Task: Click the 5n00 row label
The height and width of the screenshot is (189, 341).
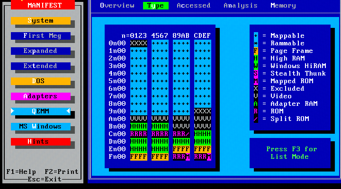Action: (x=117, y=81)
